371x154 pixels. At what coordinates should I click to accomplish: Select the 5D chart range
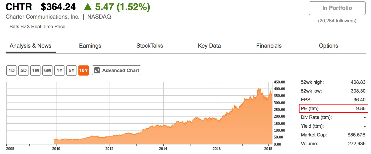click(23, 70)
